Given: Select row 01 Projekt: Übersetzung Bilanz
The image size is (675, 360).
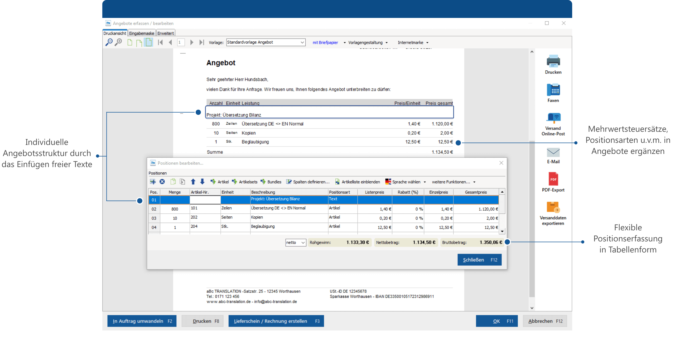Looking at the screenshot, I should 324,200.
